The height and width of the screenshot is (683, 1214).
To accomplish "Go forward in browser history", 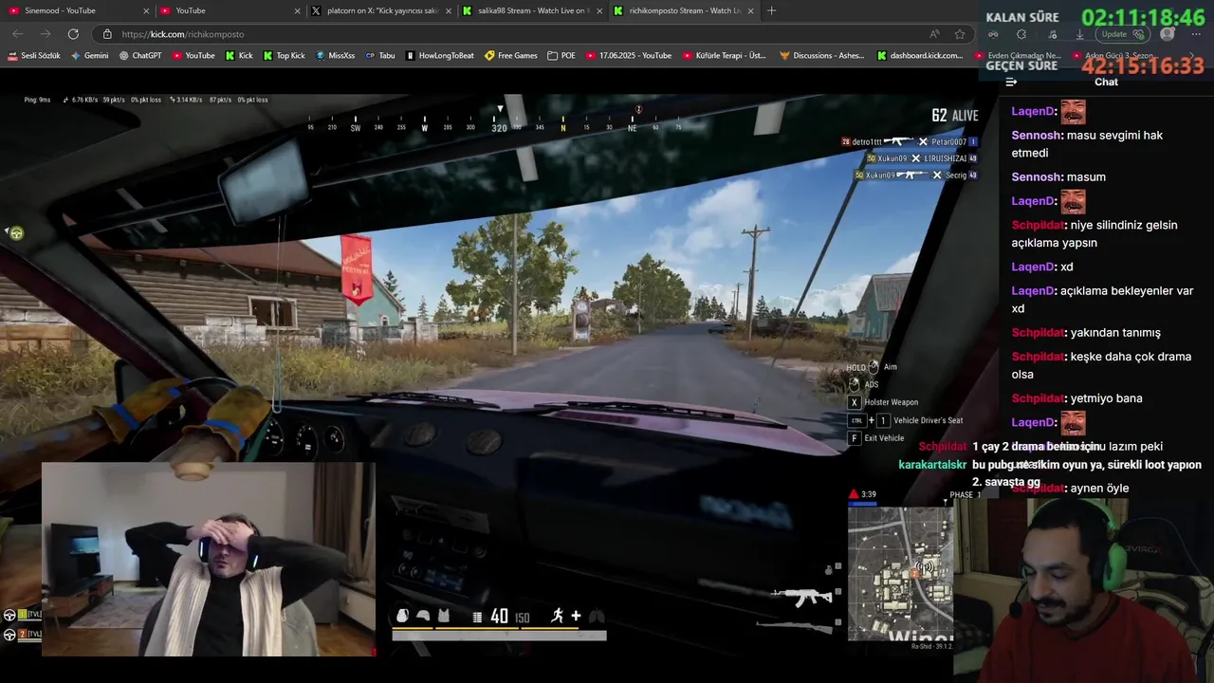I will (46, 34).
